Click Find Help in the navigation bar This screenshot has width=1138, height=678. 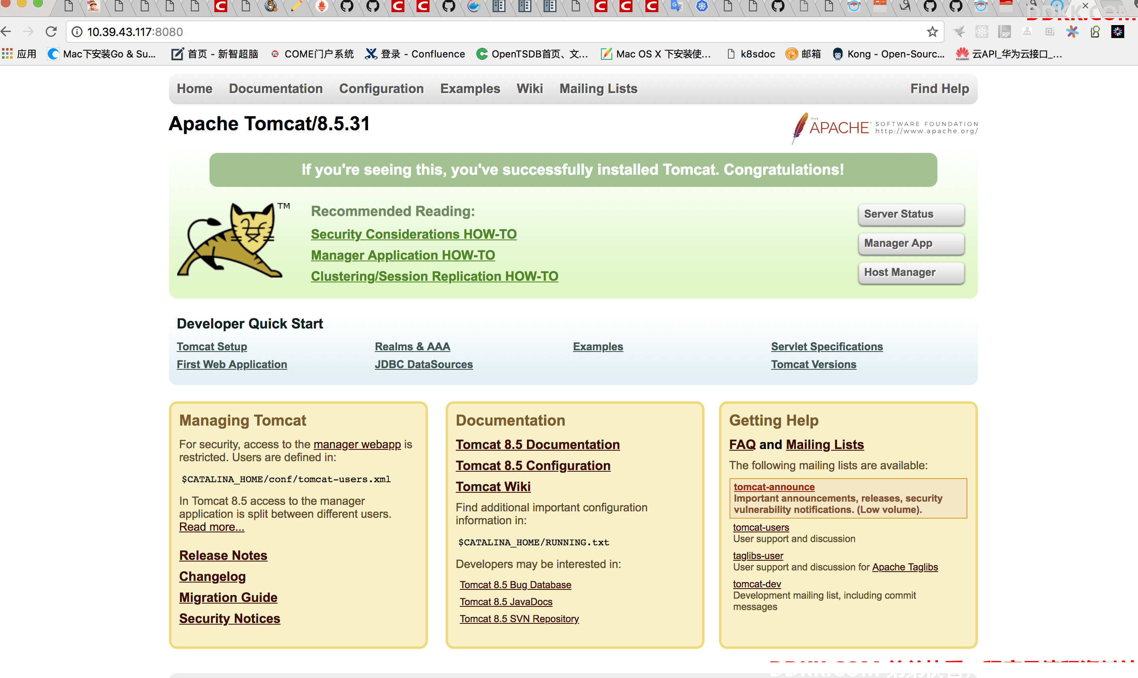click(x=939, y=89)
